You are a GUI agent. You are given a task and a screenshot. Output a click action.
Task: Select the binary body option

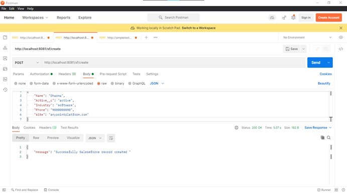118,84
